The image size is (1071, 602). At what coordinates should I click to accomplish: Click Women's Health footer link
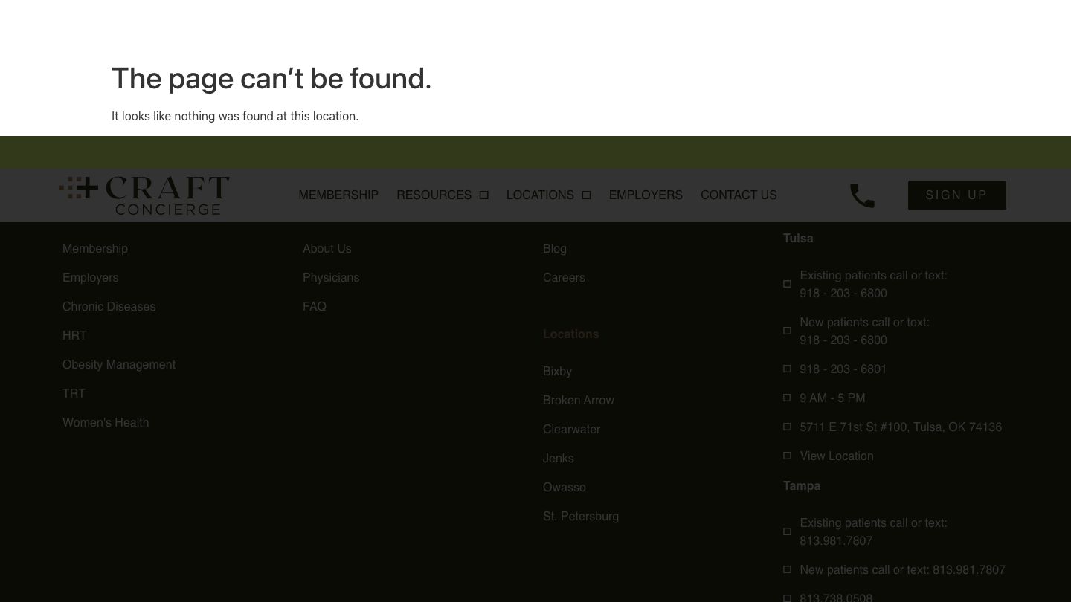[x=106, y=423]
